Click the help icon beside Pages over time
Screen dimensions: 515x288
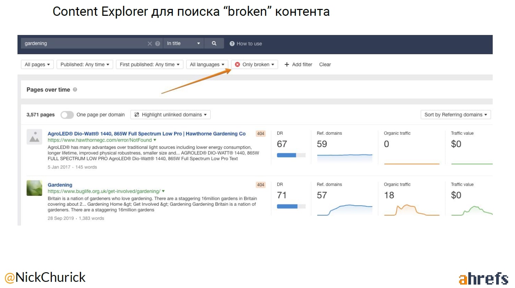coord(75,89)
